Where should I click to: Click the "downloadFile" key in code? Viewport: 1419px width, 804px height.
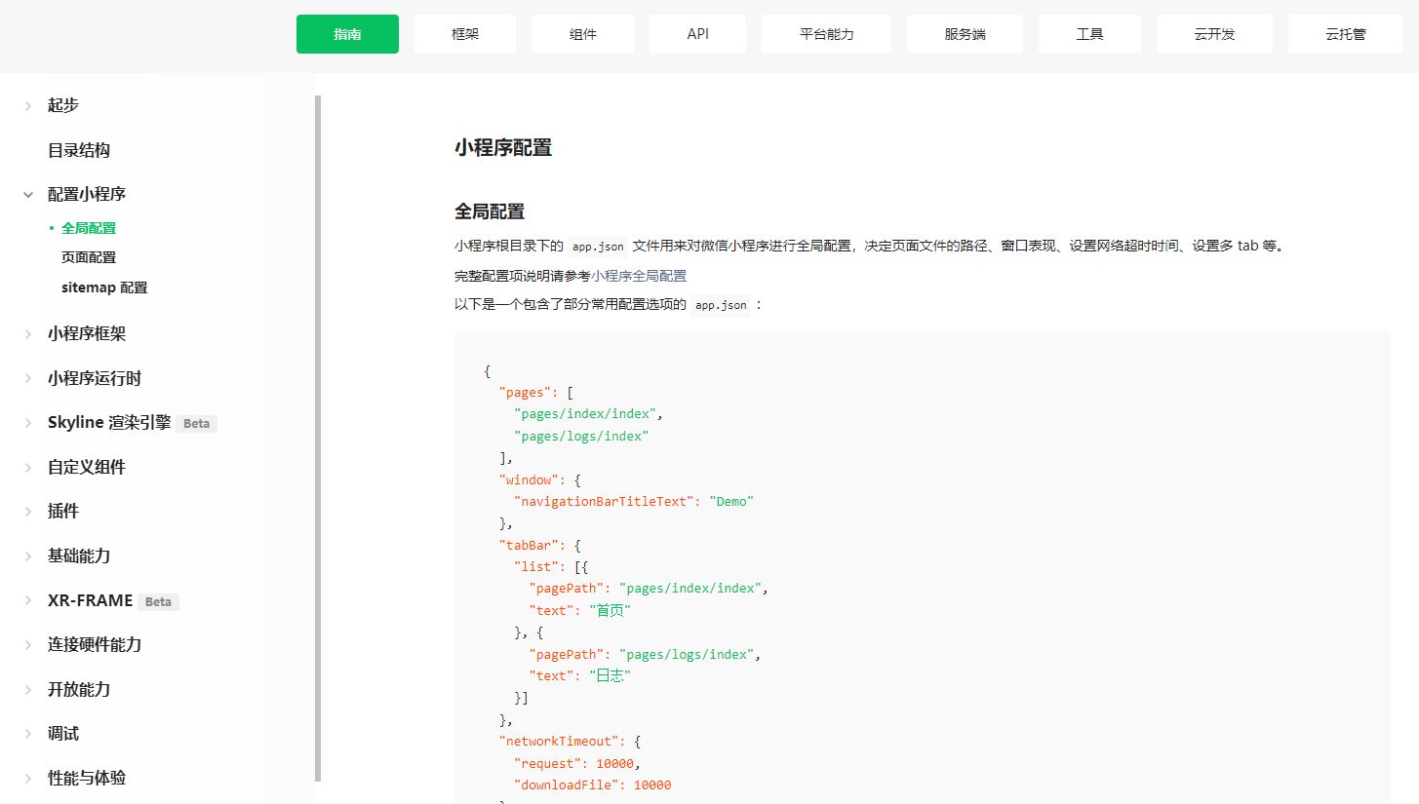[x=567, y=785]
